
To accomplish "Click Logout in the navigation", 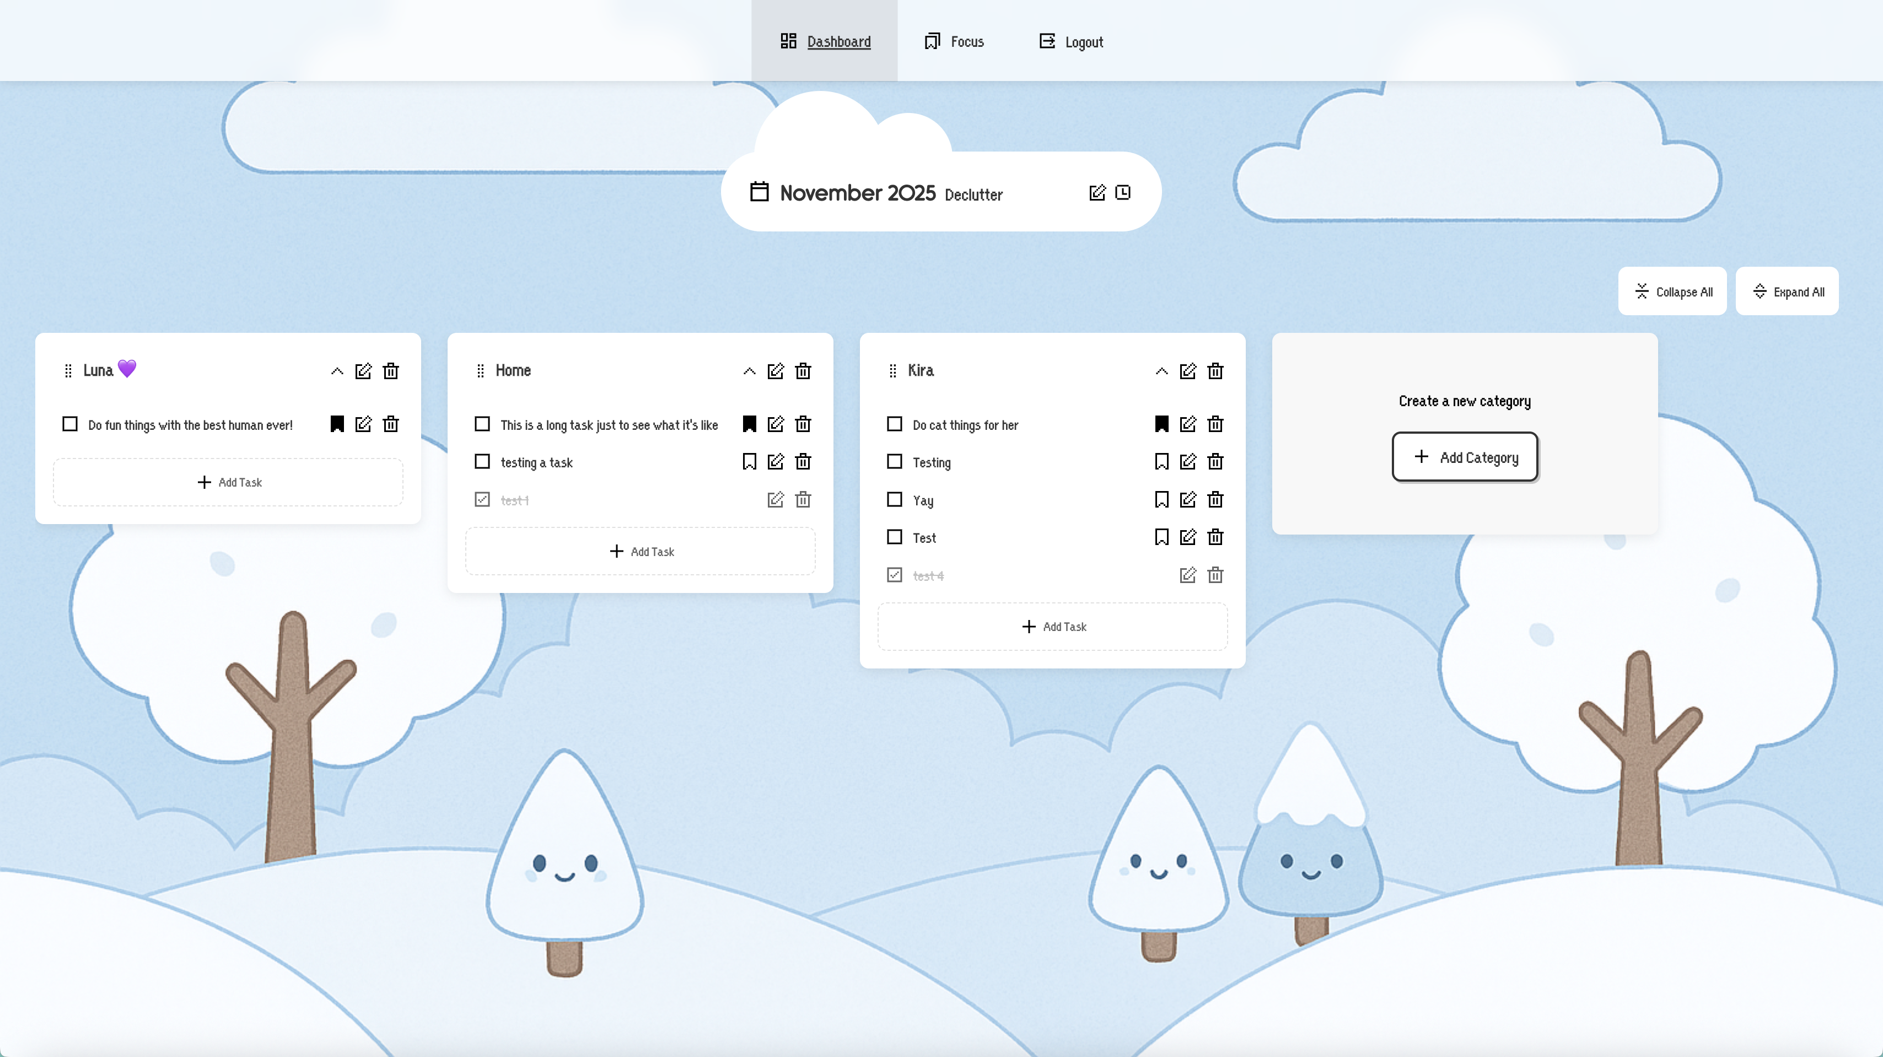I will pos(1071,42).
